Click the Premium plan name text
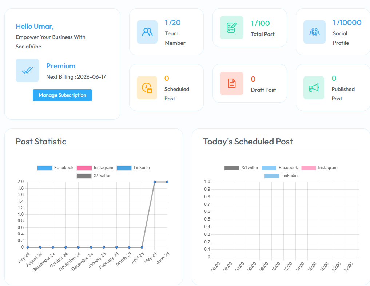370x286 pixels. (61, 66)
